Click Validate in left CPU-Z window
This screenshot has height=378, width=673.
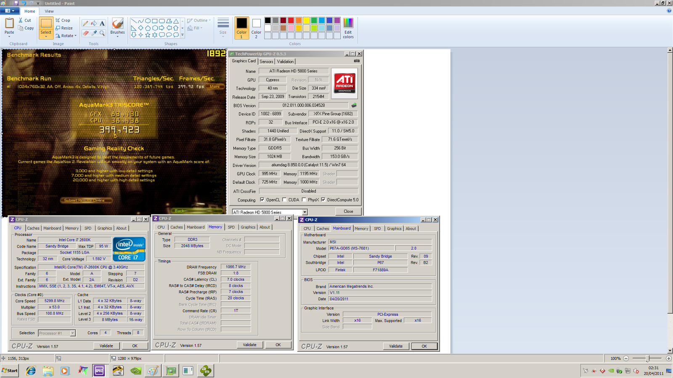coord(106,346)
